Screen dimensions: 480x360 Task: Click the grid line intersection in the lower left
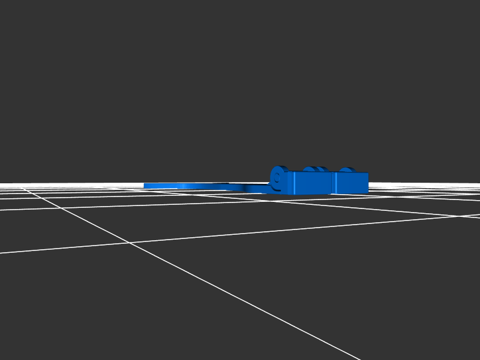click(128, 243)
